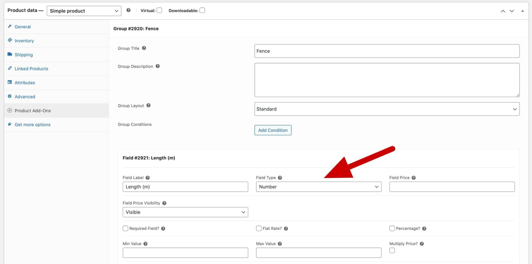Click the help icon next to Field Type
This screenshot has width=532, height=264.
[280, 177]
